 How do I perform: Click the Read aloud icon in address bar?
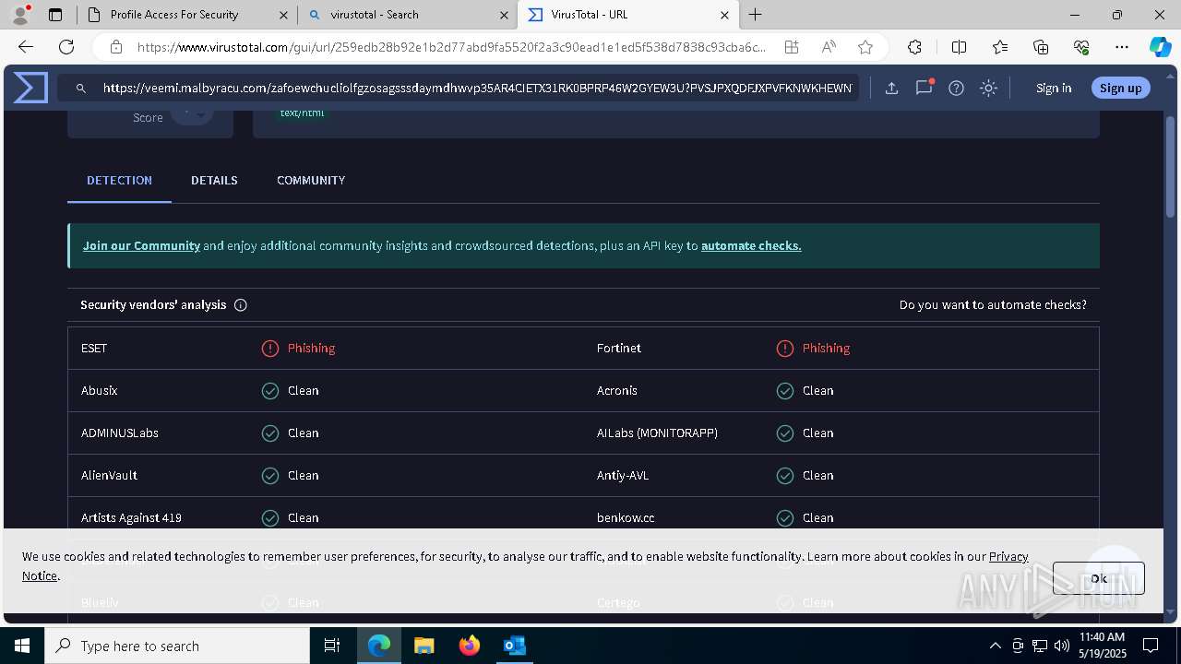click(829, 47)
